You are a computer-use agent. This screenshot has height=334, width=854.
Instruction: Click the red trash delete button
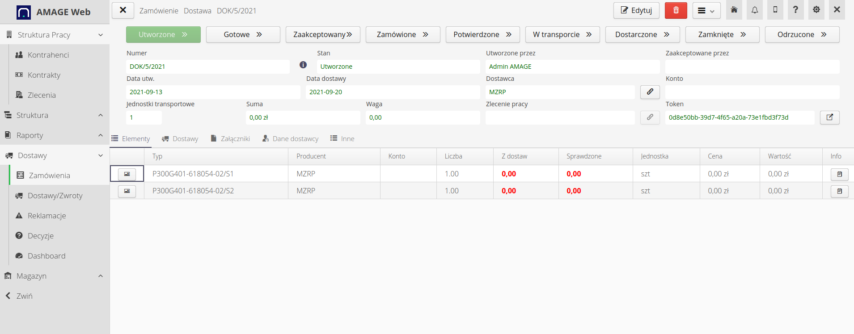coord(676,10)
